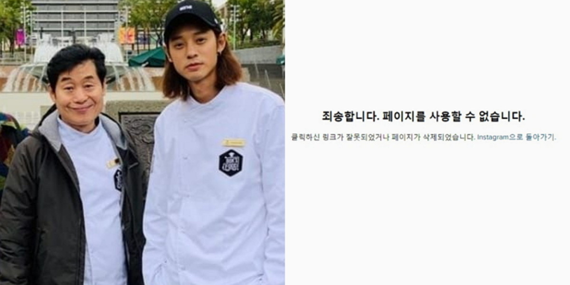Screen dimensions: 570x285
Task: Click the "Instagram으로 돌아가기" link
Action: coord(516,137)
